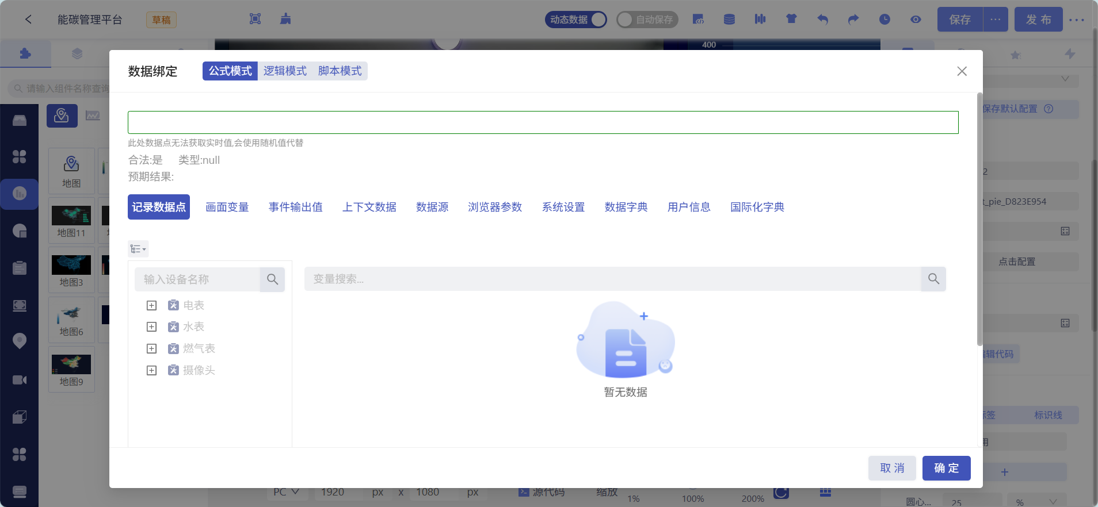Click the 输入设备名称 search field
This screenshot has height=507, width=1098.
pyautogui.click(x=197, y=279)
